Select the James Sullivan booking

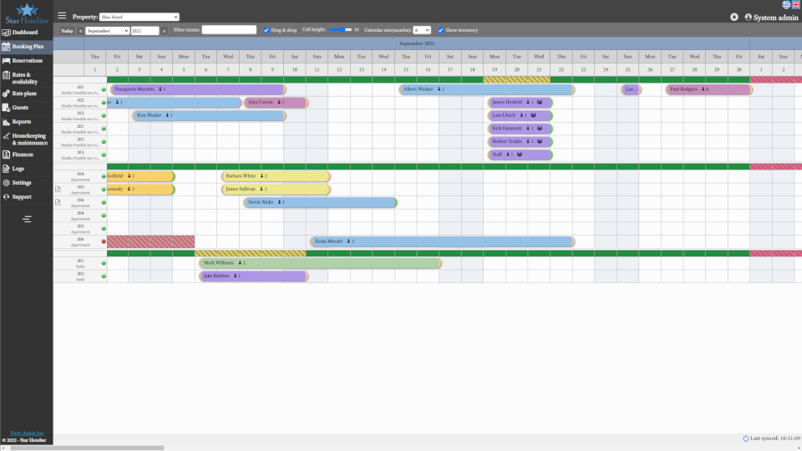pos(276,190)
